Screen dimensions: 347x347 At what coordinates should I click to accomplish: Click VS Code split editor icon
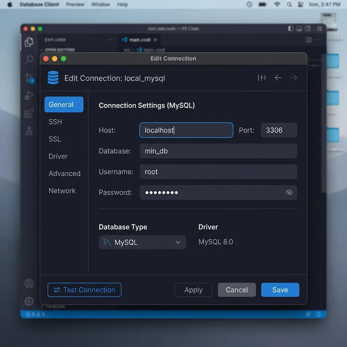309,40
